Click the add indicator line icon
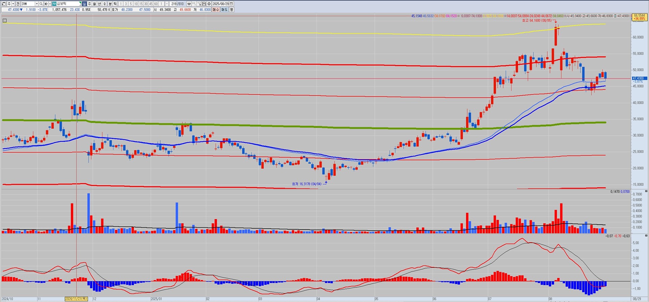 point(199,4)
